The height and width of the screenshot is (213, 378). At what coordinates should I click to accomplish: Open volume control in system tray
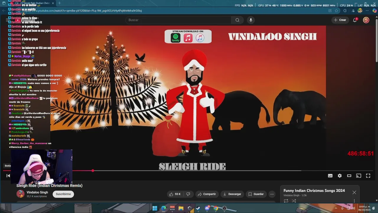353,208
